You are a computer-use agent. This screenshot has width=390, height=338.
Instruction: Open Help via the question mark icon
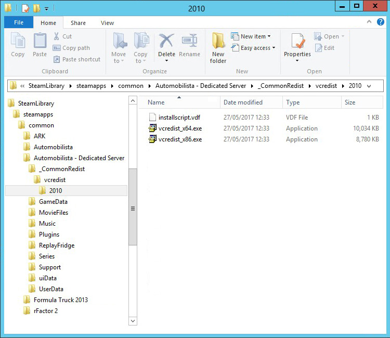[380, 22]
